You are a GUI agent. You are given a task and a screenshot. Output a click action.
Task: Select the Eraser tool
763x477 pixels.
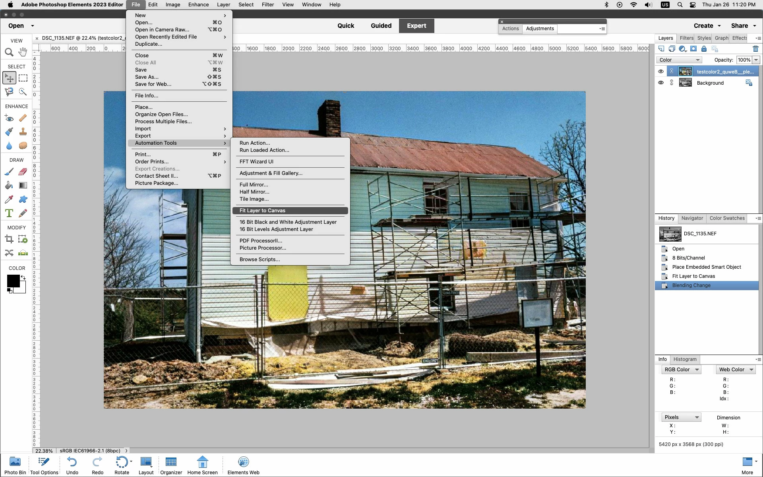coord(23,172)
